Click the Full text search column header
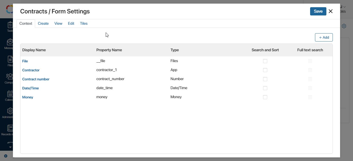This screenshot has height=161, width=353. tap(310, 50)
